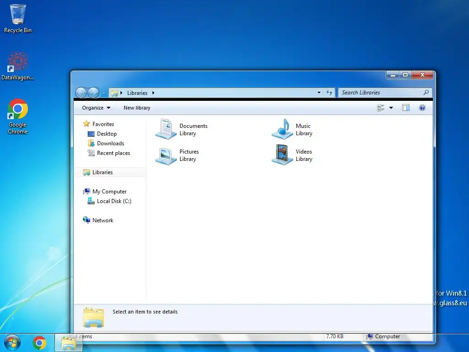Open the recent pages dropdown next to Forward

pos(104,93)
